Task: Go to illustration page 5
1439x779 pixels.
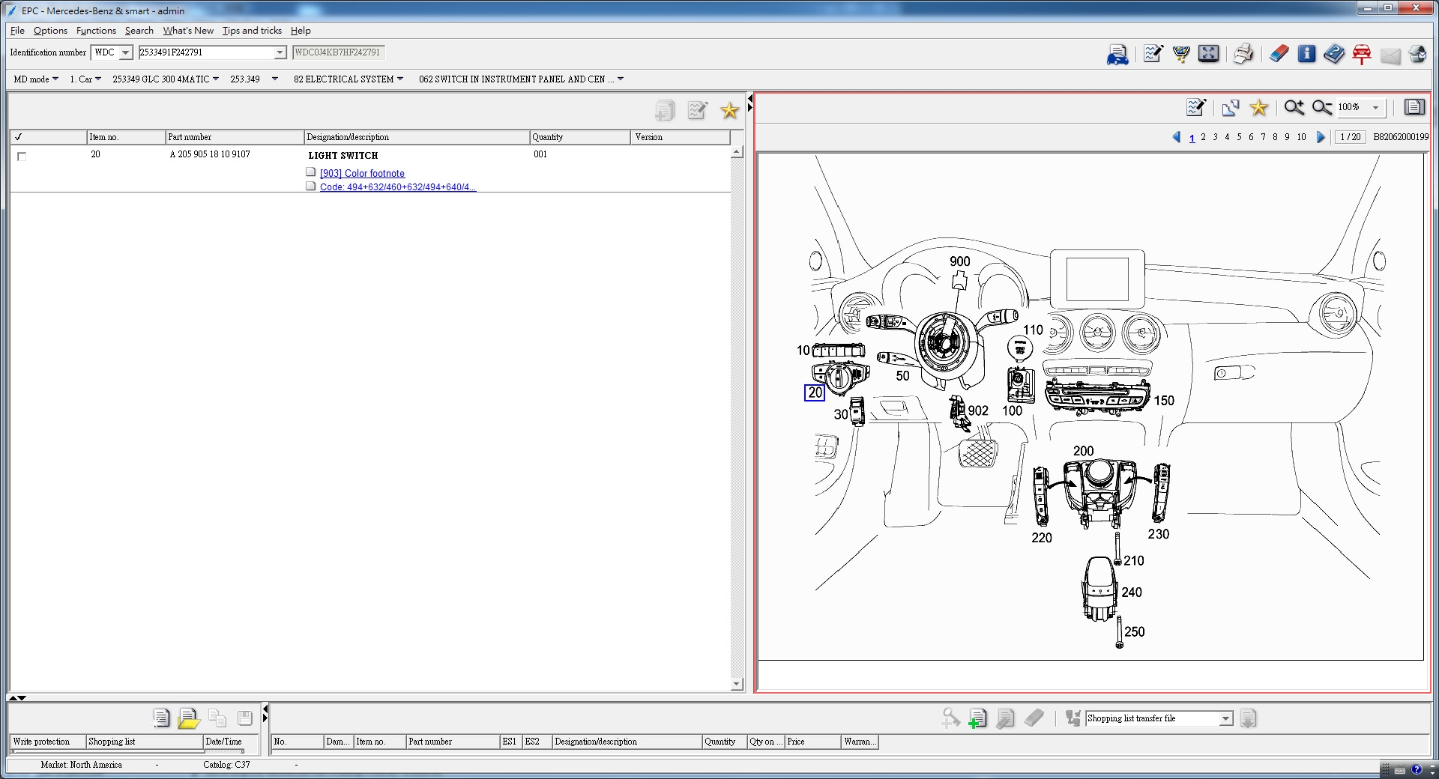Action: click(x=1239, y=137)
